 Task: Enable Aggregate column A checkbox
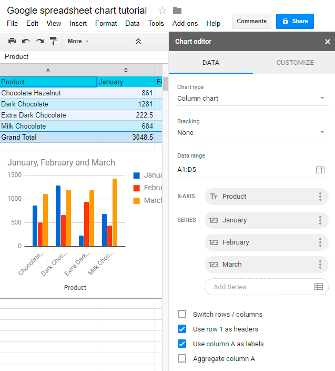tap(182, 358)
